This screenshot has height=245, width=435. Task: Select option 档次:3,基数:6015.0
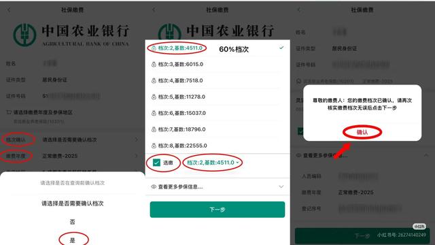click(x=217, y=65)
